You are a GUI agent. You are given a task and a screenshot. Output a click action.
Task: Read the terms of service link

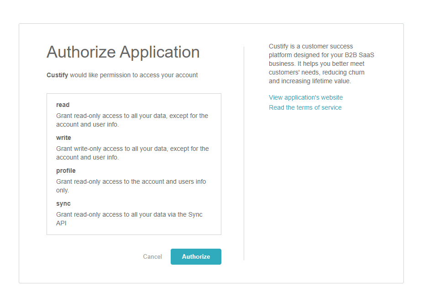point(305,107)
